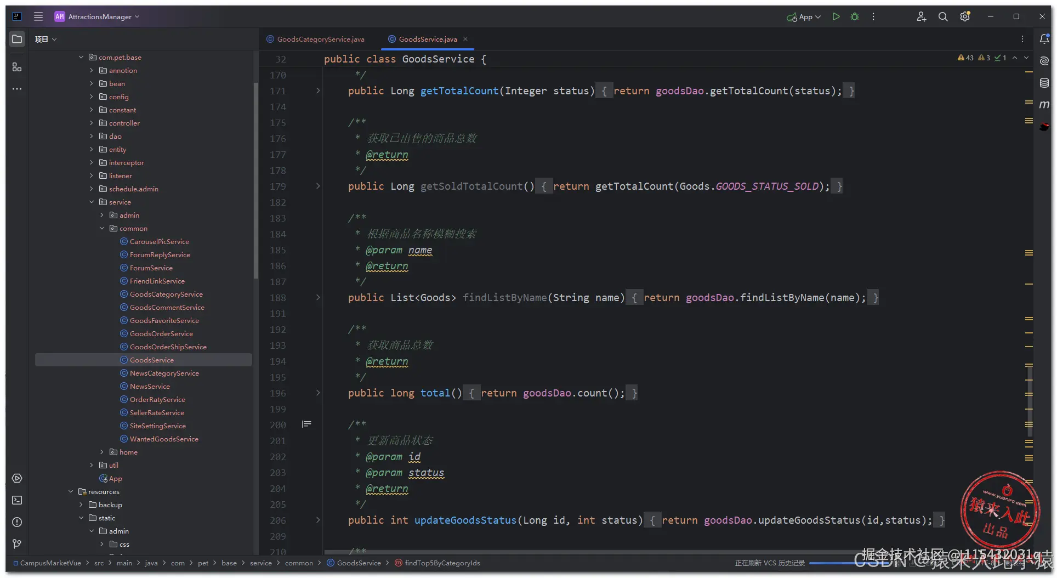Click the src breadcrumb
Screen dimensions: 1057x578
coord(99,563)
